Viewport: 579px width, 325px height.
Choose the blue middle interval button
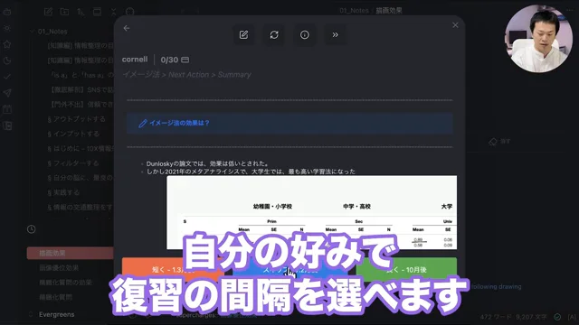point(290,269)
